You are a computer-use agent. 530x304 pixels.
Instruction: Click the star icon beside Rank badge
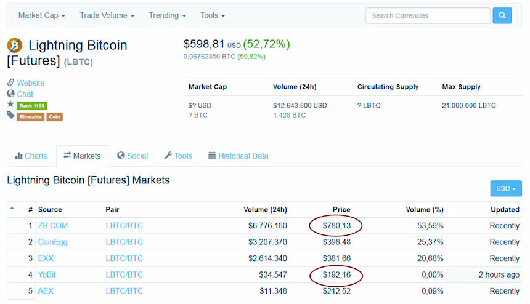(11, 104)
